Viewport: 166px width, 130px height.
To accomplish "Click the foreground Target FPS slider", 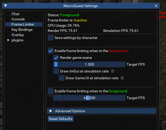I will (x=89, y=98).
